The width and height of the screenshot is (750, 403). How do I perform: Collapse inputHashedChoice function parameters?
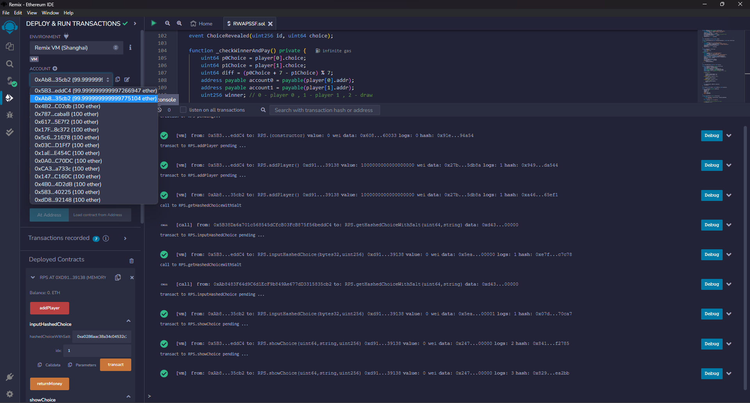tap(129, 321)
